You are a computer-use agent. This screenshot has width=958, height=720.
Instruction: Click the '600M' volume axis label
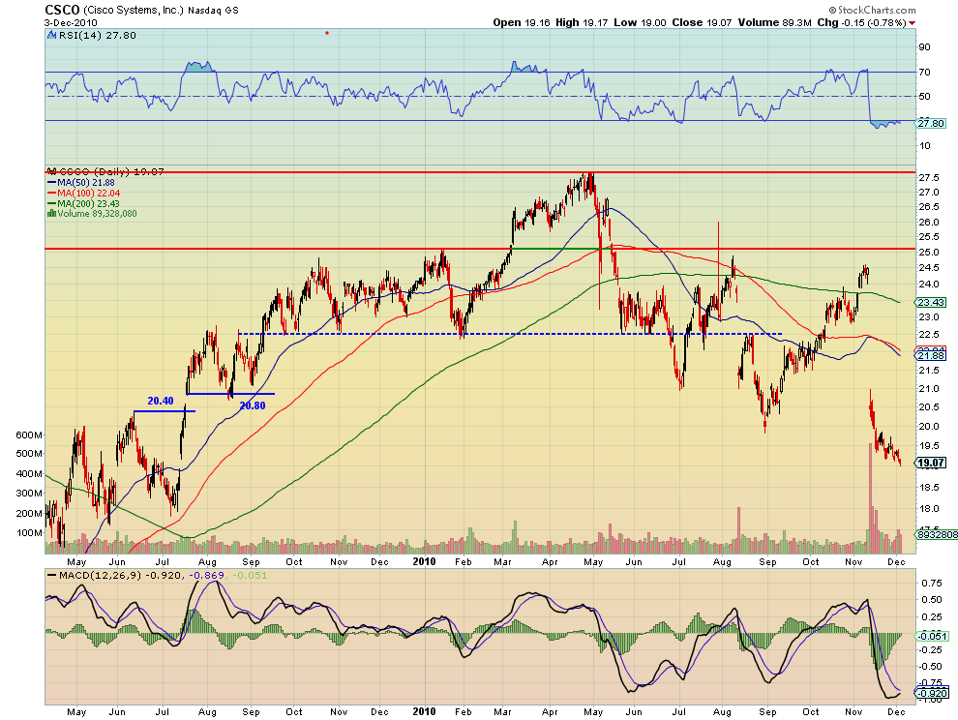(x=29, y=435)
